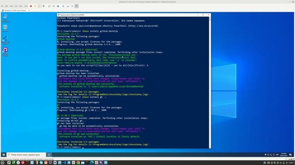
Task: Open the host application launcher icon
Action: (x=2, y=163)
